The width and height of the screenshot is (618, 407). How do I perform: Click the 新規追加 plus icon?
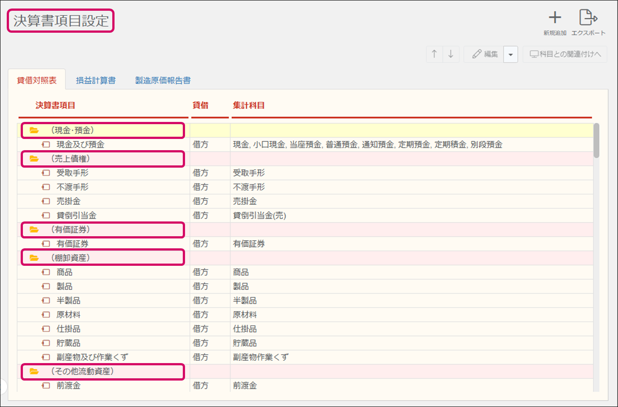pos(555,18)
